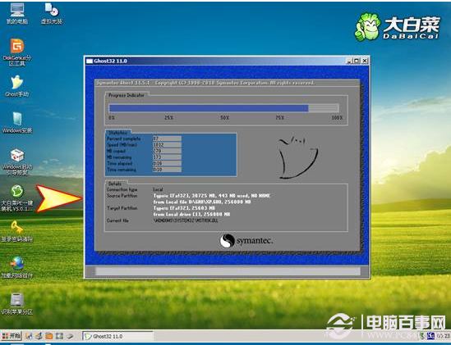Click the Target Partition details text
The image size is (451, 345).
coord(191,211)
